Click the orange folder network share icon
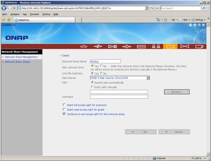This screenshot has width=211, height=161. coord(170,47)
